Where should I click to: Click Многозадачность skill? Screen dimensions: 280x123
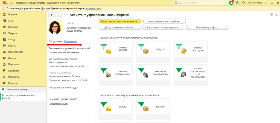[x=58, y=62]
